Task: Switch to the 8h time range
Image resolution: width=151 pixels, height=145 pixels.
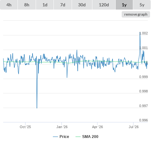Action: coord(27,5)
